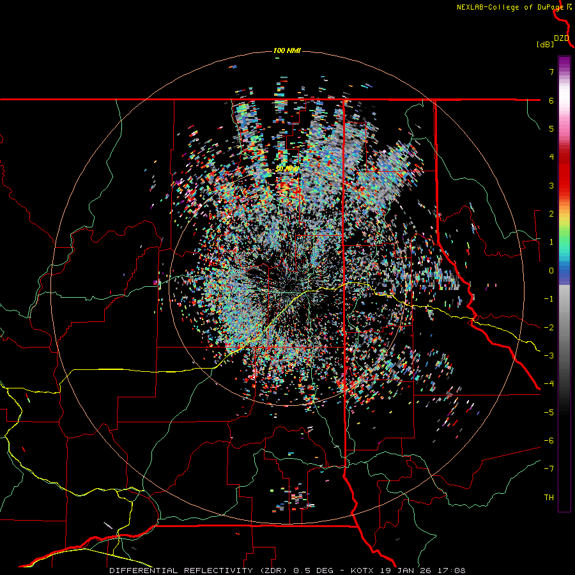Click the 0 tick on the dB scale
This screenshot has height=575, width=575.
[x=551, y=270]
